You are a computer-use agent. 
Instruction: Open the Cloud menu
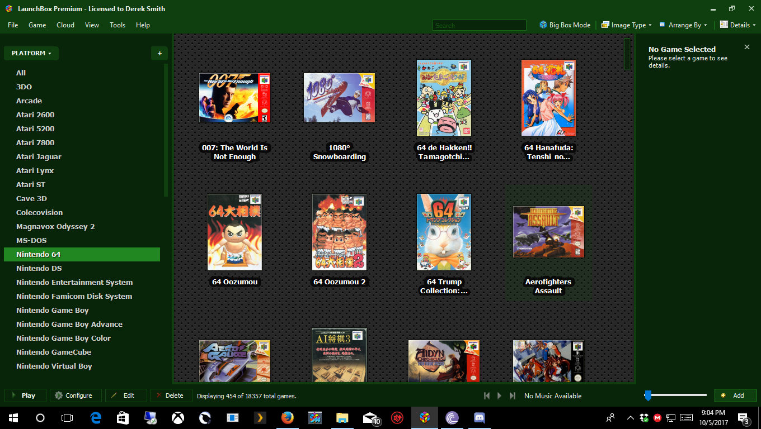65,25
